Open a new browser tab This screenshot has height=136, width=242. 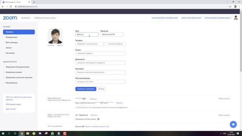pos(34,2)
